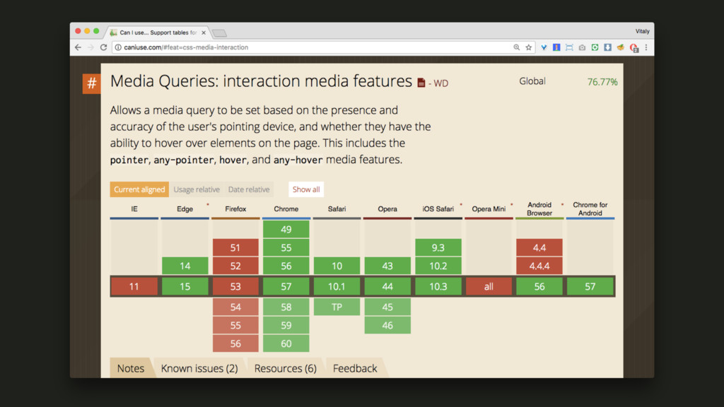Click the Safari 10.1 cell
Image resolution: width=724 pixels, height=407 pixels.
(337, 287)
